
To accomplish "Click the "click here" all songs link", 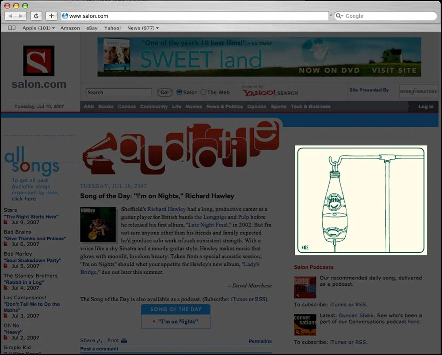I will tap(24, 199).
